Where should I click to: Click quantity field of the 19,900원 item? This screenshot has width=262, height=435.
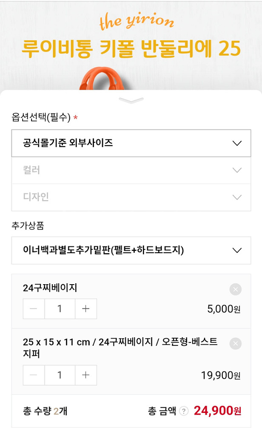(x=60, y=375)
